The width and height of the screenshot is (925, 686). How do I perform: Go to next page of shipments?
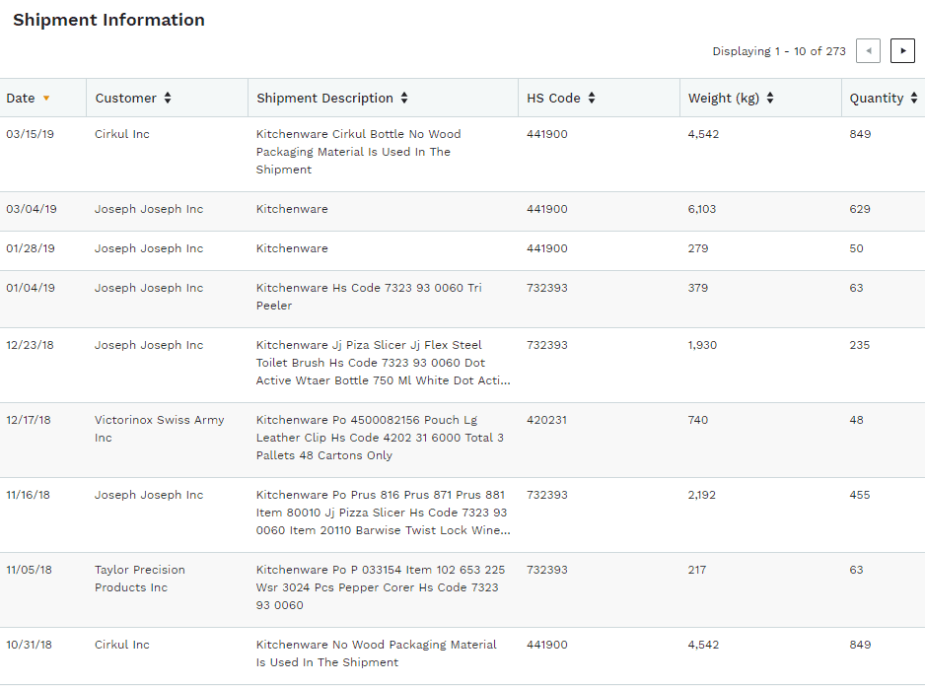point(902,50)
